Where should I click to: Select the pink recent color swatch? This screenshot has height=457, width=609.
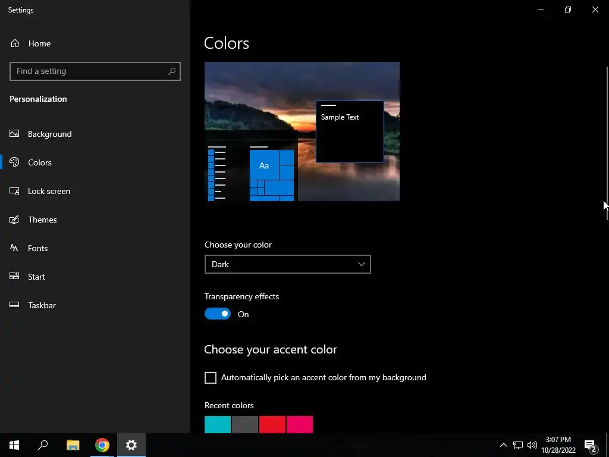(x=300, y=424)
